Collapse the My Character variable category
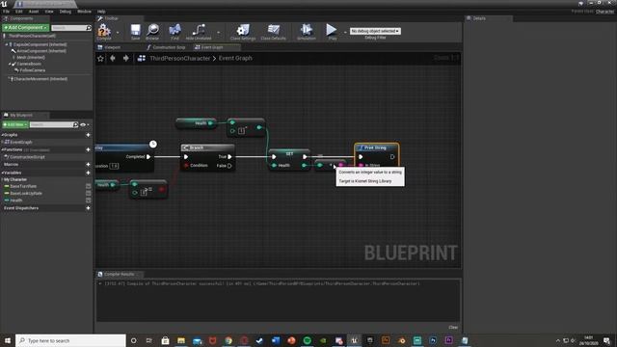This screenshot has width=617, height=347. pos(2,180)
